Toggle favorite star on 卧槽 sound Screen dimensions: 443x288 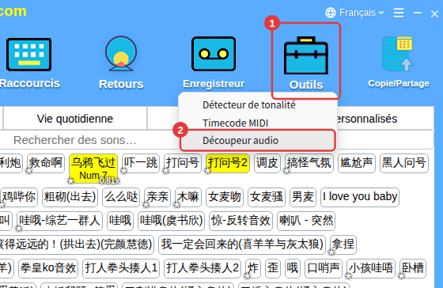click(401, 275)
